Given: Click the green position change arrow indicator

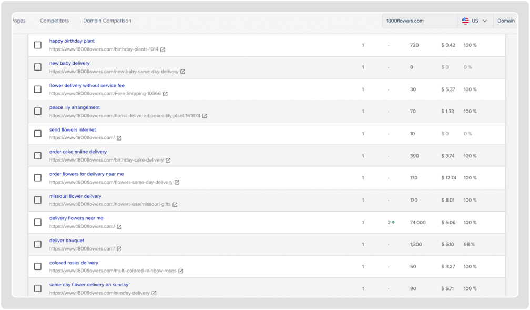Looking at the screenshot, I should (x=393, y=223).
